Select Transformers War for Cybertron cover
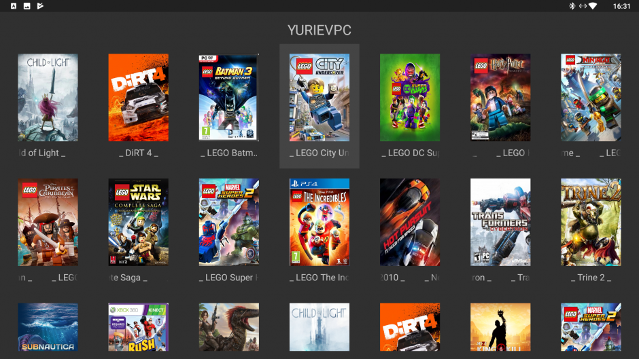This screenshot has width=639, height=359. tap(500, 222)
